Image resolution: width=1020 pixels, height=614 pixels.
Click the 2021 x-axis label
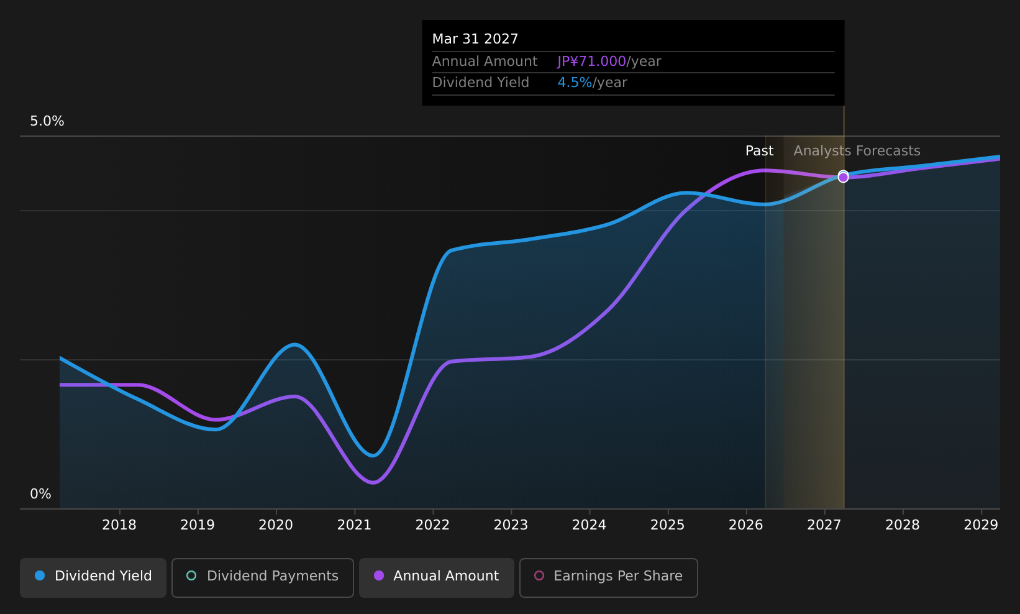click(354, 525)
